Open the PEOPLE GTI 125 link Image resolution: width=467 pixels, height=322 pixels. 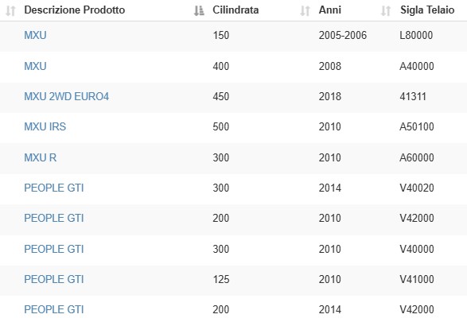54,279
